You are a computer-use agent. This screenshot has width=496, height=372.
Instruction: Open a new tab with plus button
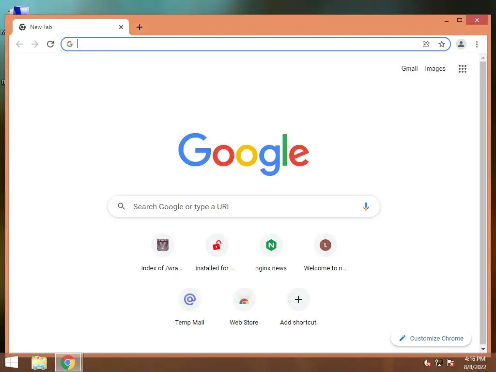pyautogui.click(x=139, y=27)
